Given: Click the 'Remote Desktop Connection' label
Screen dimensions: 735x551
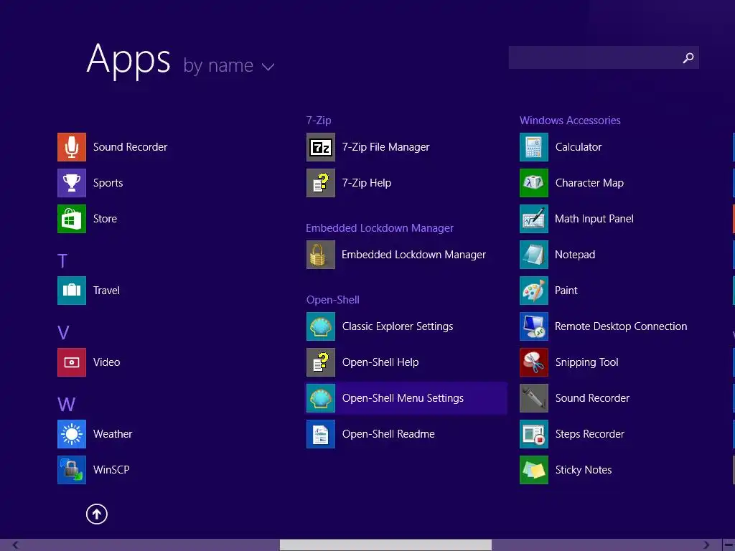Looking at the screenshot, I should pyautogui.click(x=621, y=326).
